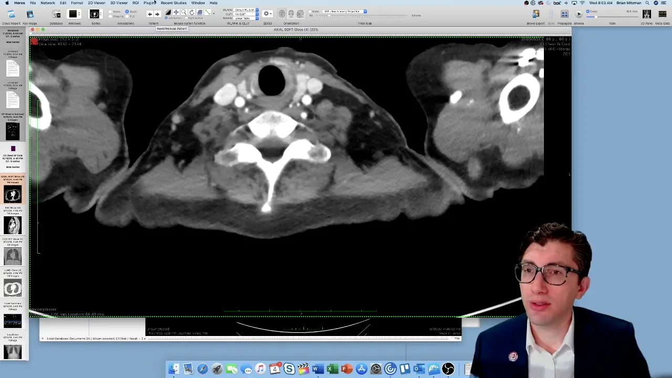Select the Left button mouse function radio
The image size is (672, 378).
coord(166,17)
